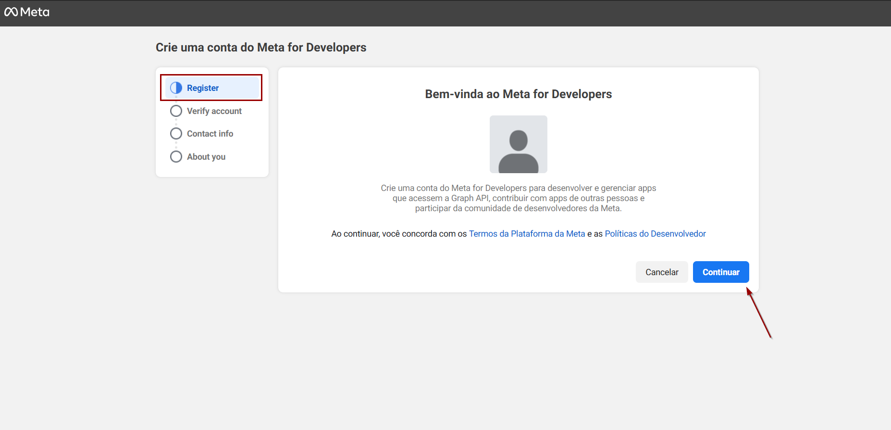
Task: Click the About you step circle
Action: 176,157
